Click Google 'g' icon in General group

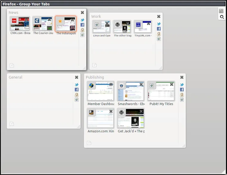(77, 94)
